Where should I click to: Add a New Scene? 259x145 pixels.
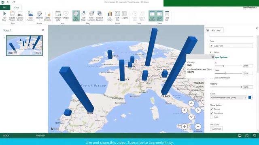(31, 16)
